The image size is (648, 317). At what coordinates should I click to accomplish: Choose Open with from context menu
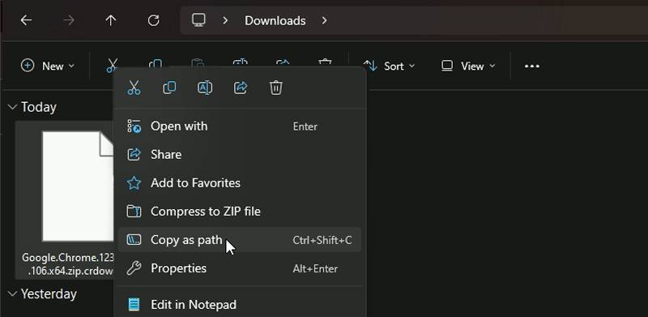(240, 126)
